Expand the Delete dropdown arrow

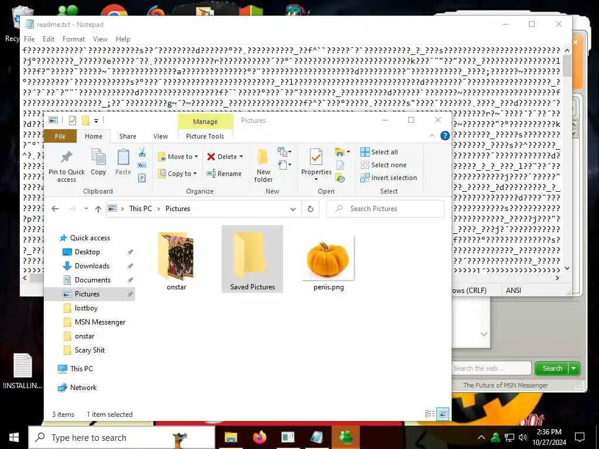242,157
